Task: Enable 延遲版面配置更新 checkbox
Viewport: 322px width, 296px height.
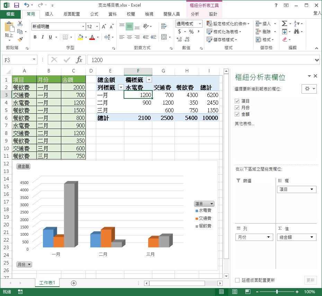Action: coord(237,280)
